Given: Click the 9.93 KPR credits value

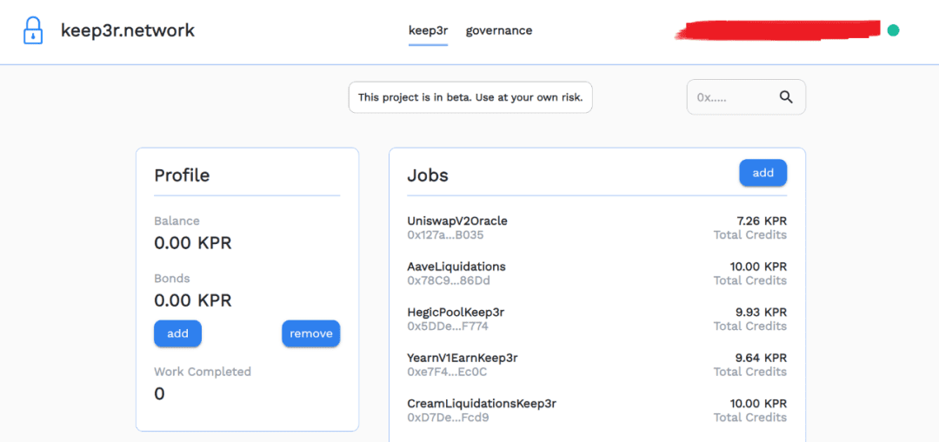Looking at the screenshot, I should [x=761, y=313].
